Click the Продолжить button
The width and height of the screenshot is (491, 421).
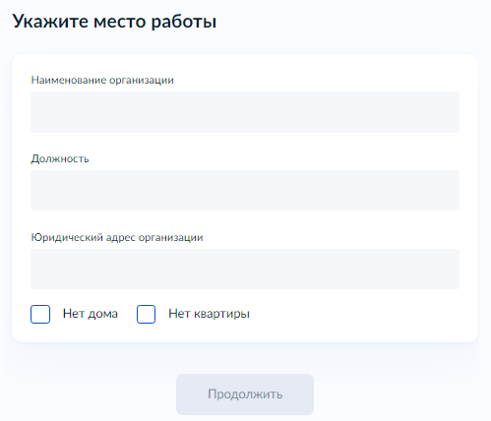[245, 394]
